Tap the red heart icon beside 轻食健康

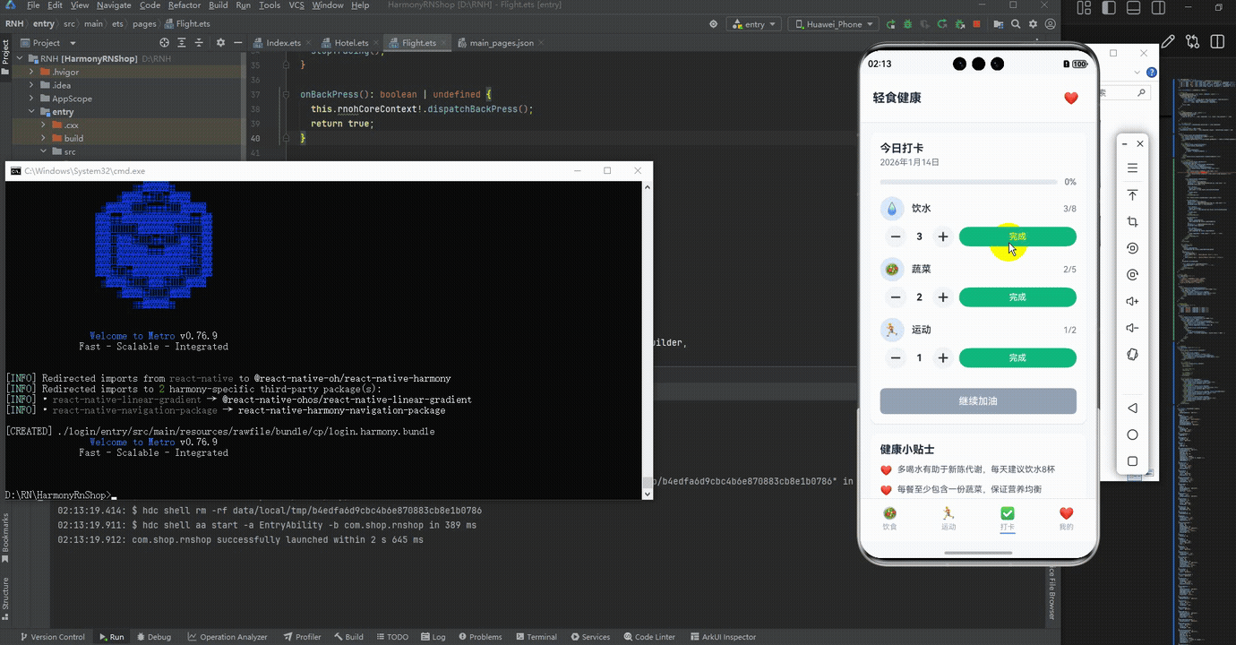pyautogui.click(x=1070, y=99)
